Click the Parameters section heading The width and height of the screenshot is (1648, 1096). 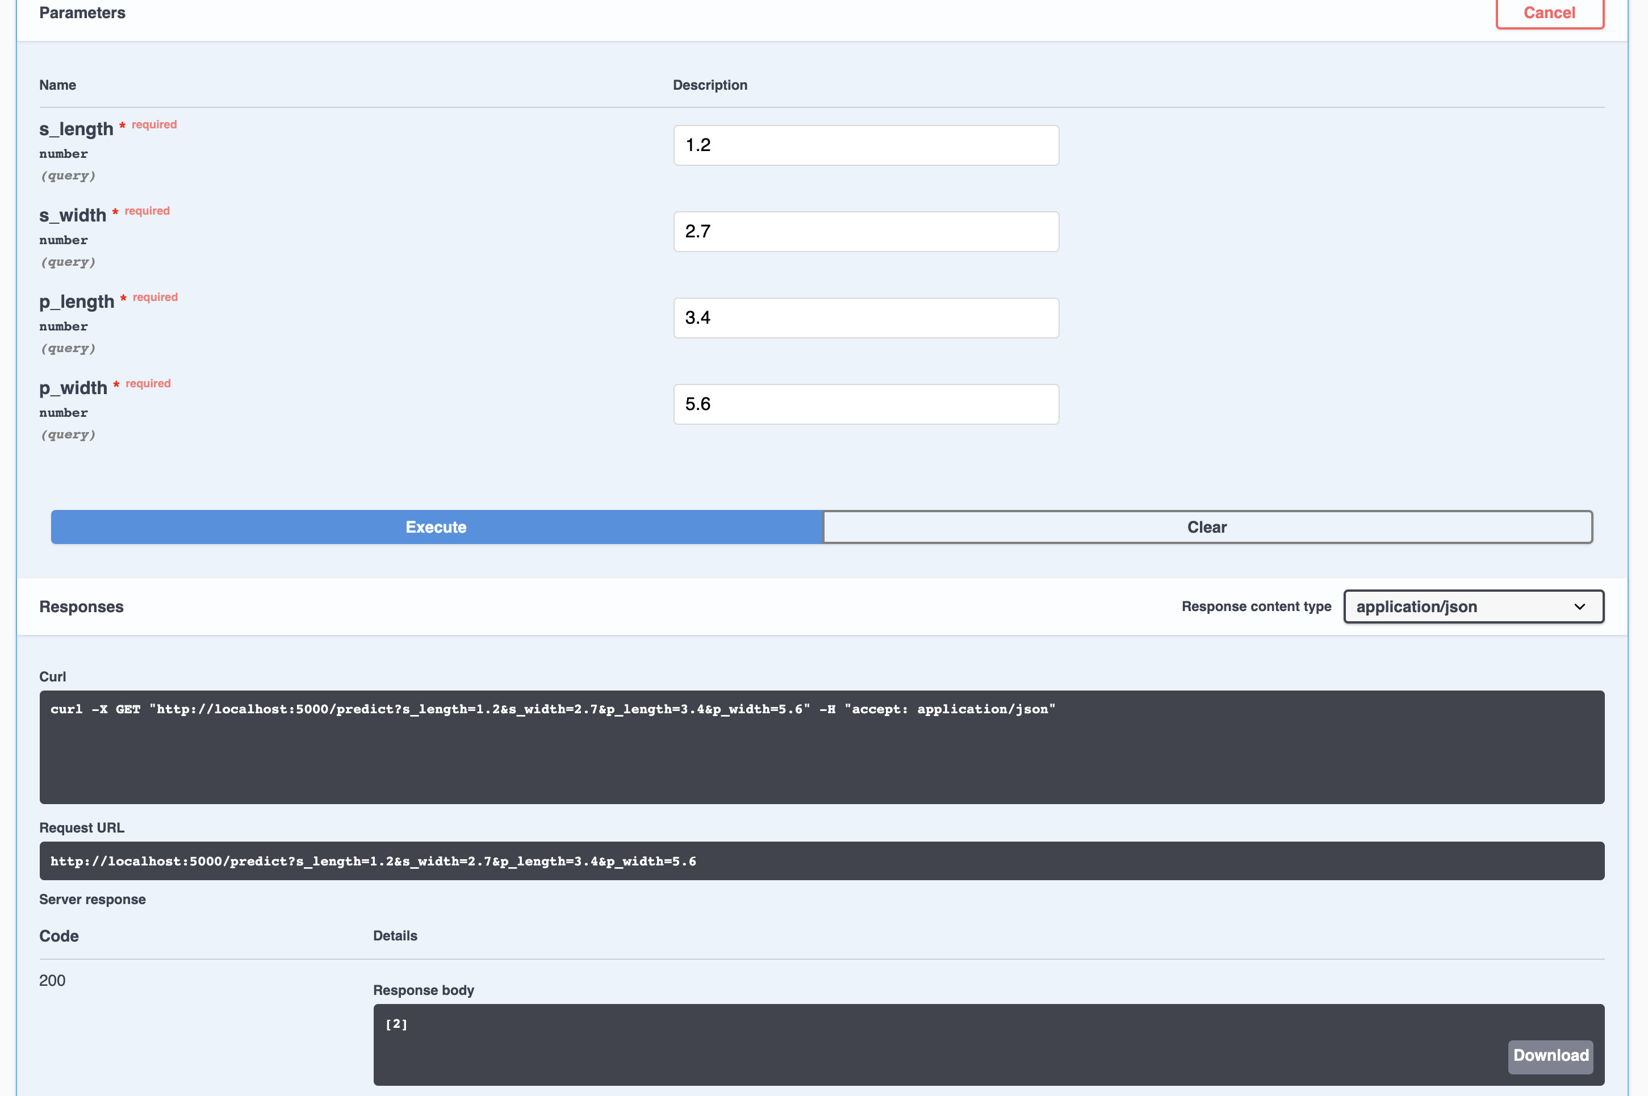82,12
